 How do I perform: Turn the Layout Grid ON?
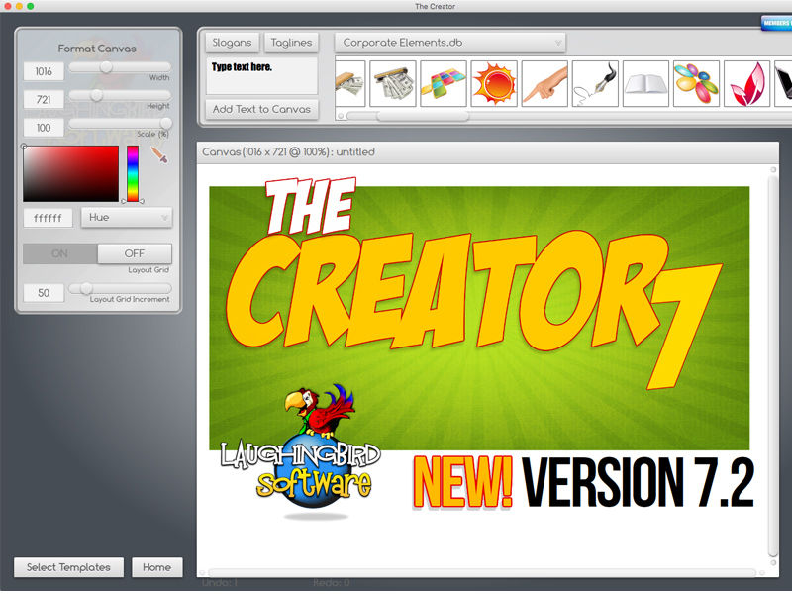(x=60, y=253)
